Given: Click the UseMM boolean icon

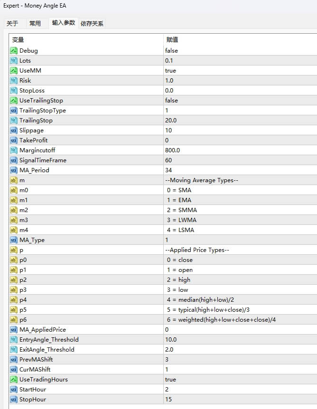Looking at the screenshot, I should click(14, 70).
